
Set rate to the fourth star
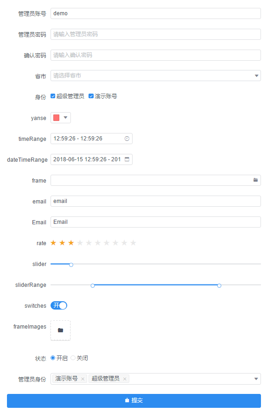click(x=80, y=243)
